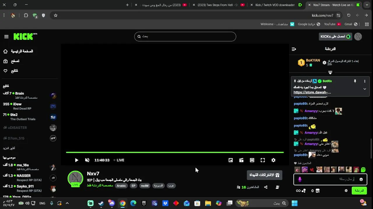Switch the video to fullscreen
Viewport: 373px width, 209px height.
[263, 160]
